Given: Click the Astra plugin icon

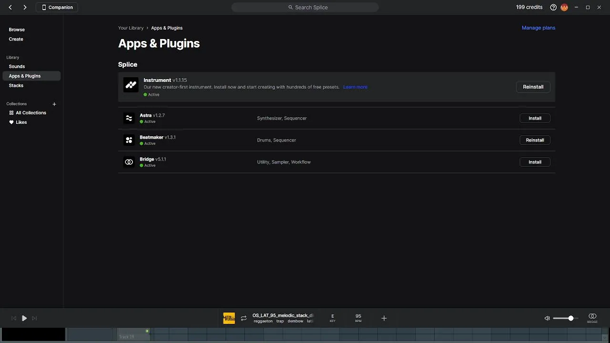Looking at the screenshot, I should coord(129,118).
